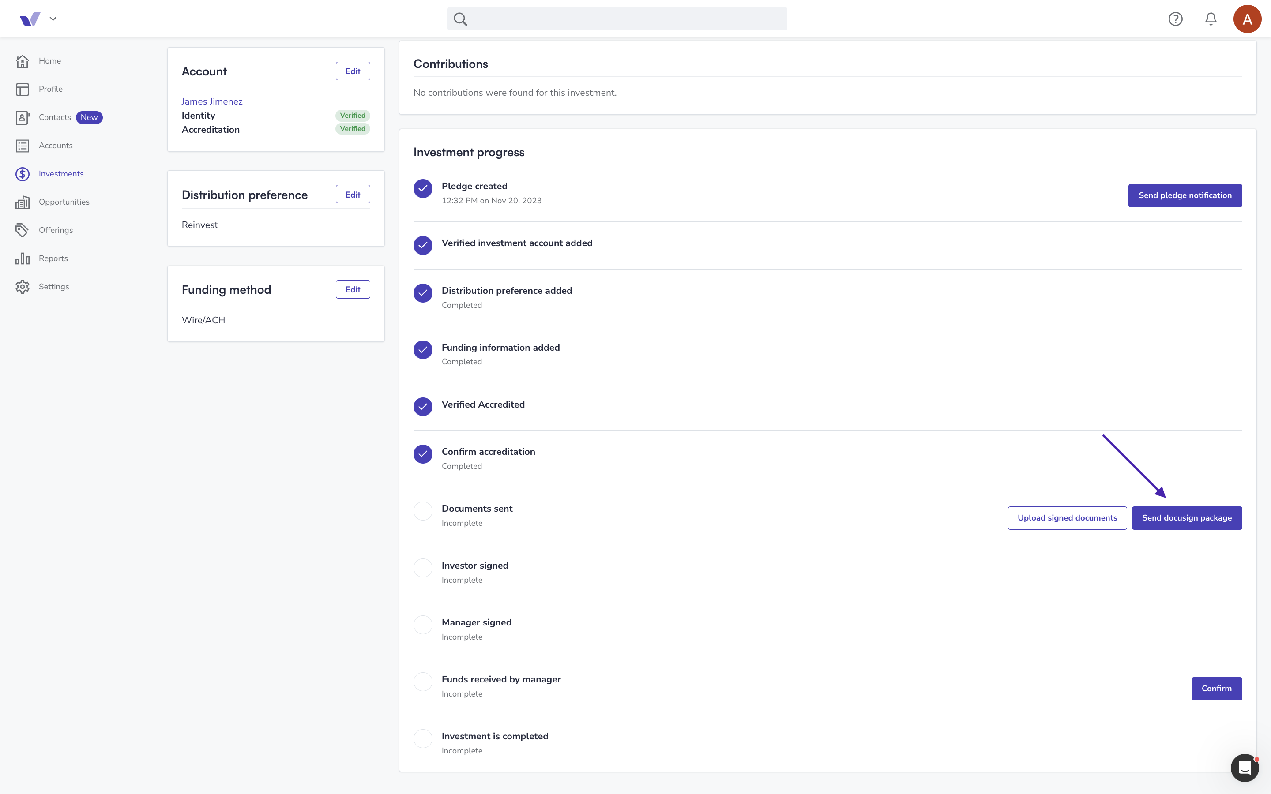Click the "Contributions" heading
This screenshot has height=794, width=1271.
[451, 64]
